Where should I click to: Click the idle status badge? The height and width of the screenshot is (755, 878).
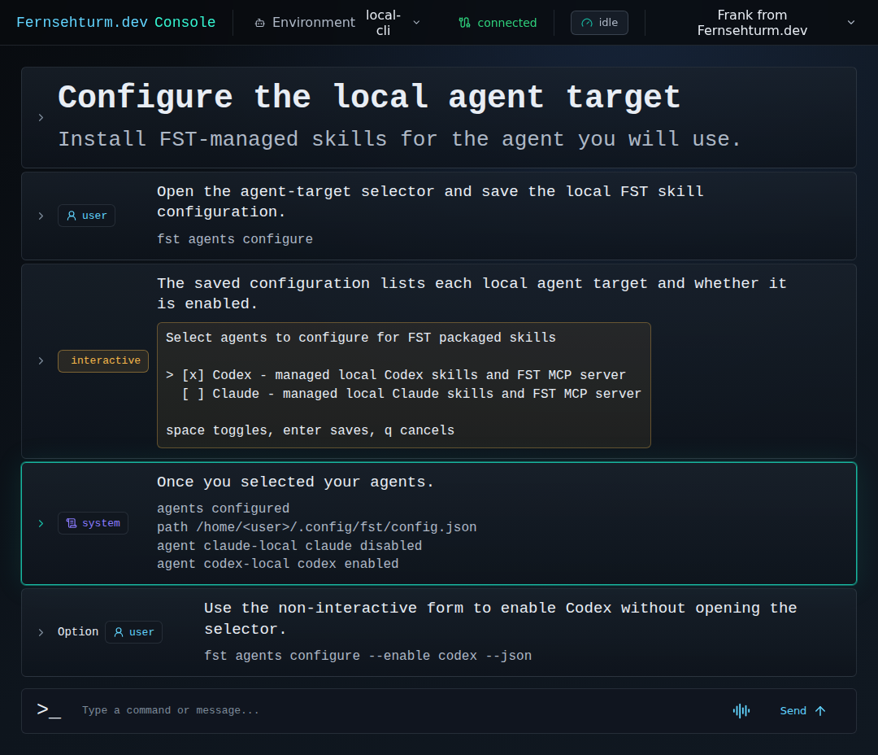tap(599, 23)
